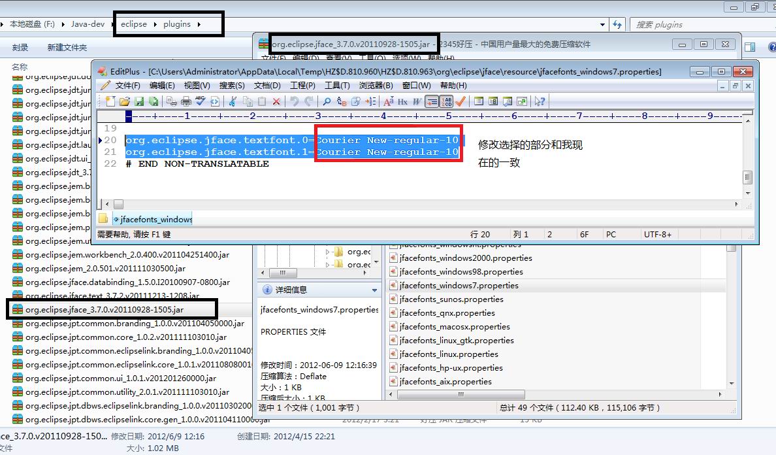This screenshot has width=776, height=455.
Task: Click the context help arrow icon
Action: [x=540, y=101]
